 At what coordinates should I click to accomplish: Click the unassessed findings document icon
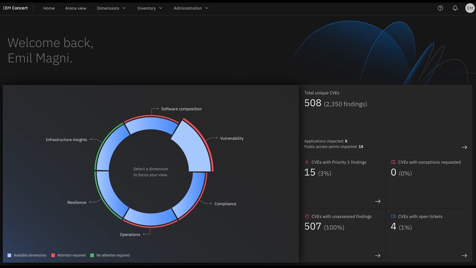click(307, 216)
